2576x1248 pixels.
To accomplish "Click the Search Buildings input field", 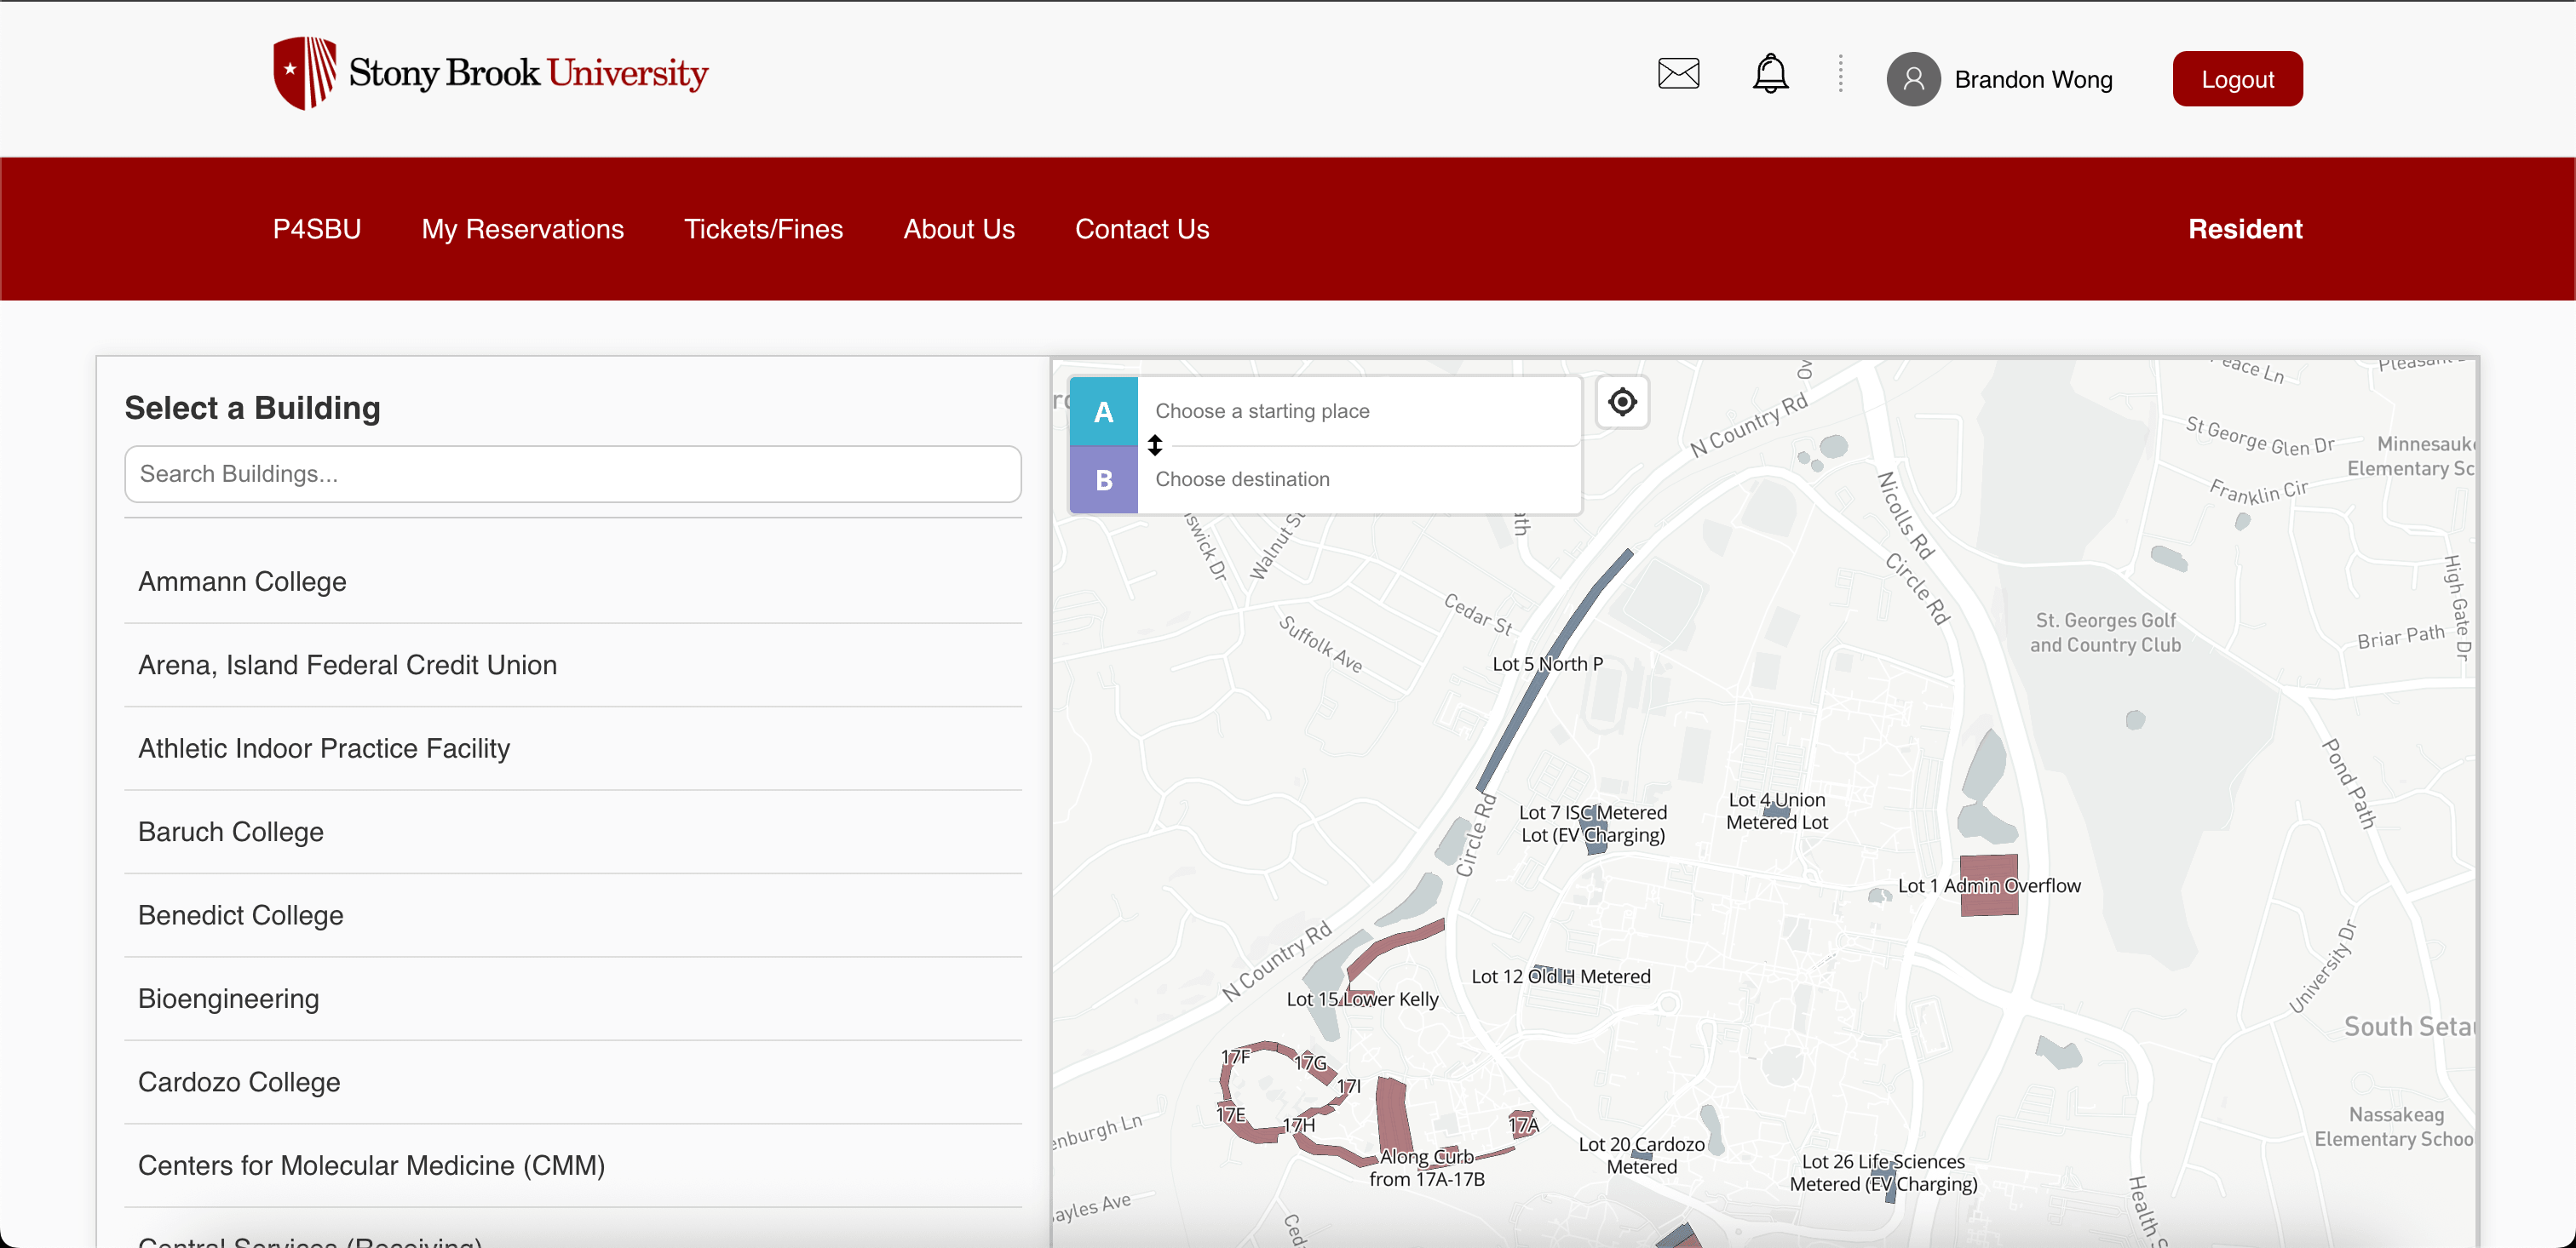I will tap(572, 473).
